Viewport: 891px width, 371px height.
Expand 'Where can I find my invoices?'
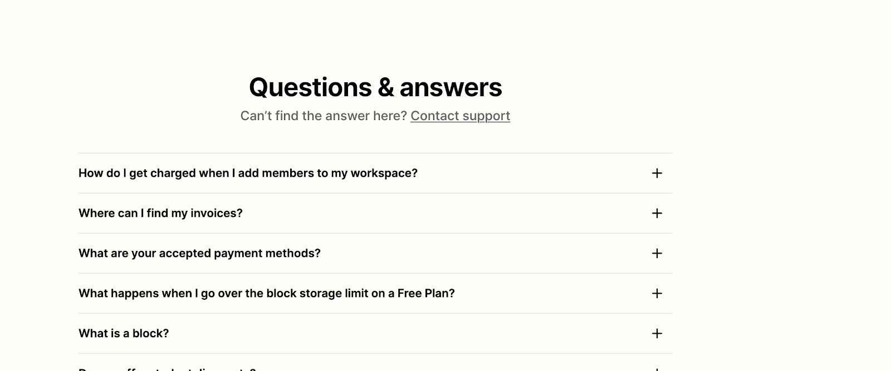pos(160,214)
